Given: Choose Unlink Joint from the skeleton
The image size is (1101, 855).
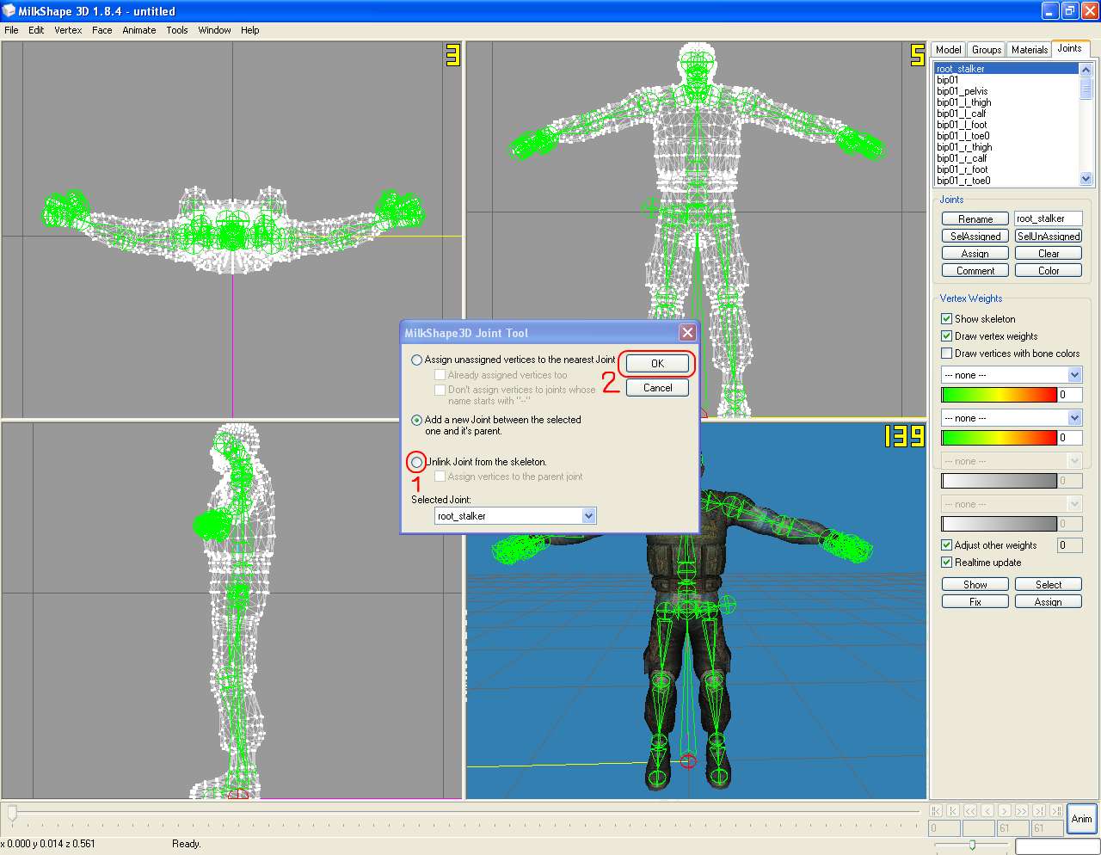Looking at the screenshot, I should click(416, 462).
